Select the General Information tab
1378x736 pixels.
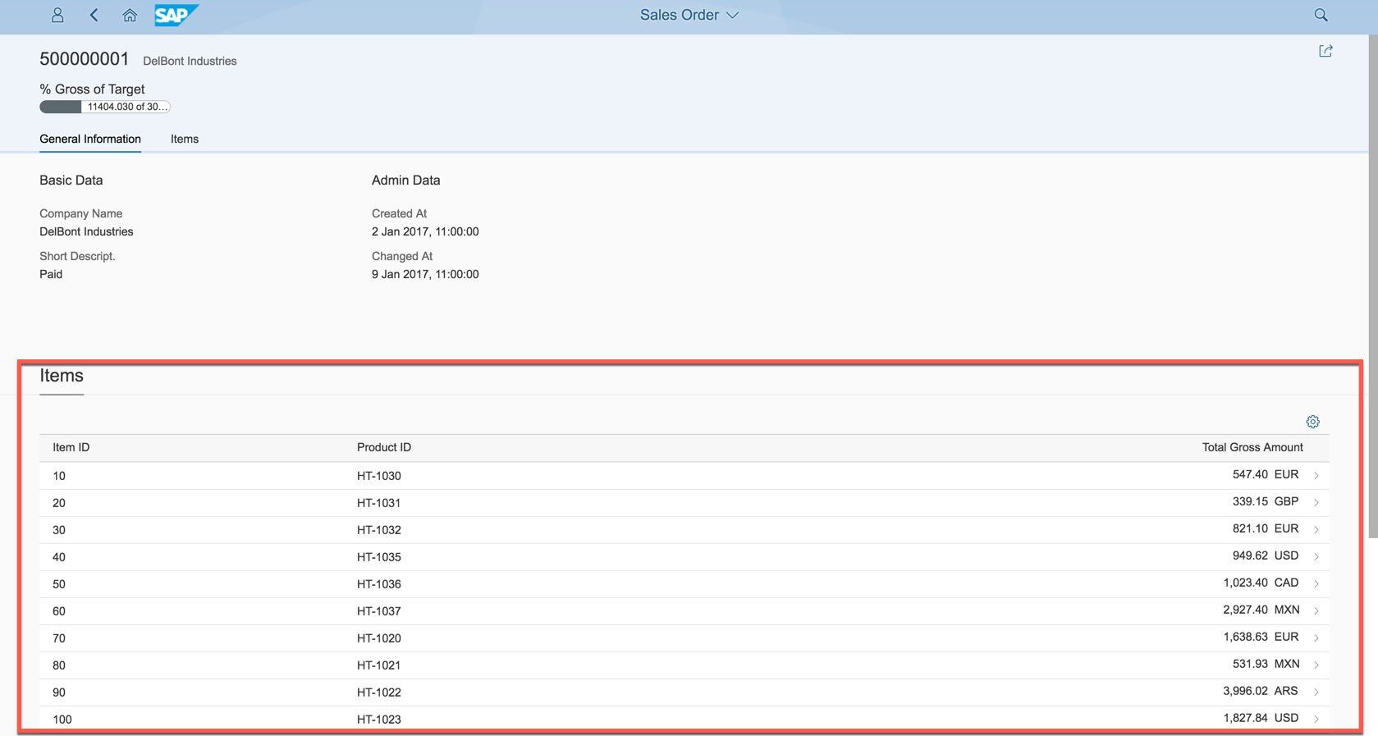tap(90, 139)
